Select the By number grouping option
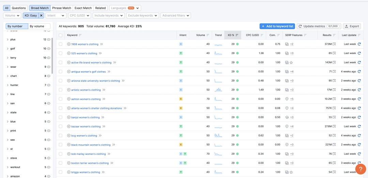 pyautogui.click(x=17, y=26)
